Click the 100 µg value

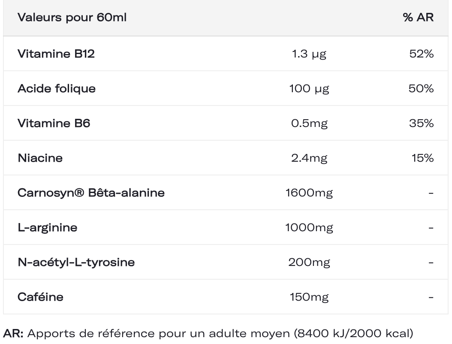click(x=309, y=89)
